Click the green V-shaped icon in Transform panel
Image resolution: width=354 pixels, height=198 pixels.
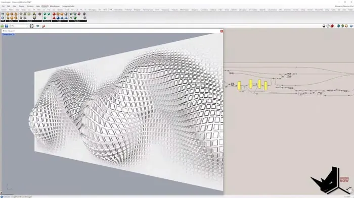(71, 18)
